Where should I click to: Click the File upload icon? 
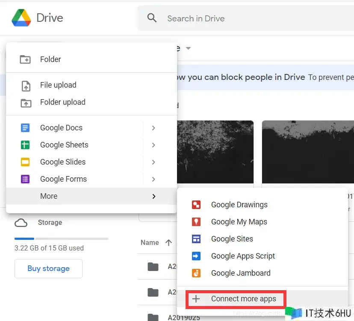26,86
